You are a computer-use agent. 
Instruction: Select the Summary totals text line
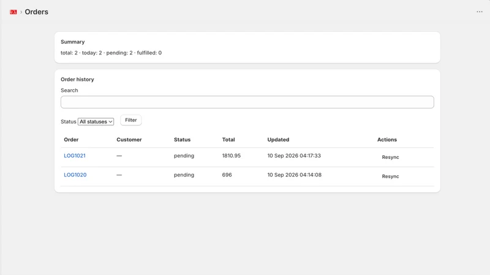click(111, 53)
